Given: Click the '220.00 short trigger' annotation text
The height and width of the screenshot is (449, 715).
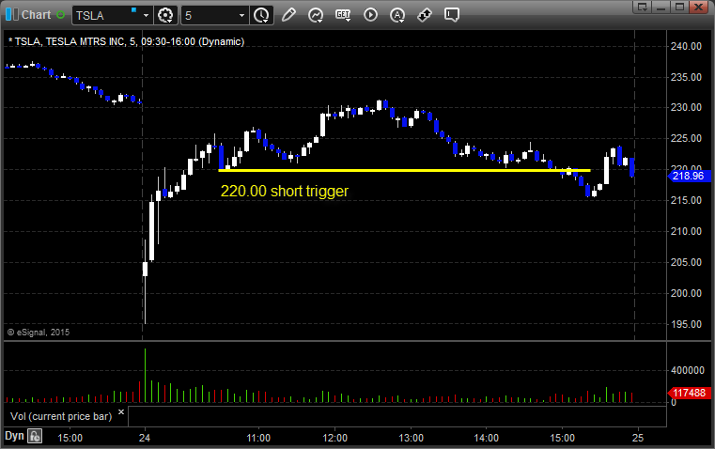Looking at the screenshot, I should point(285,191).
